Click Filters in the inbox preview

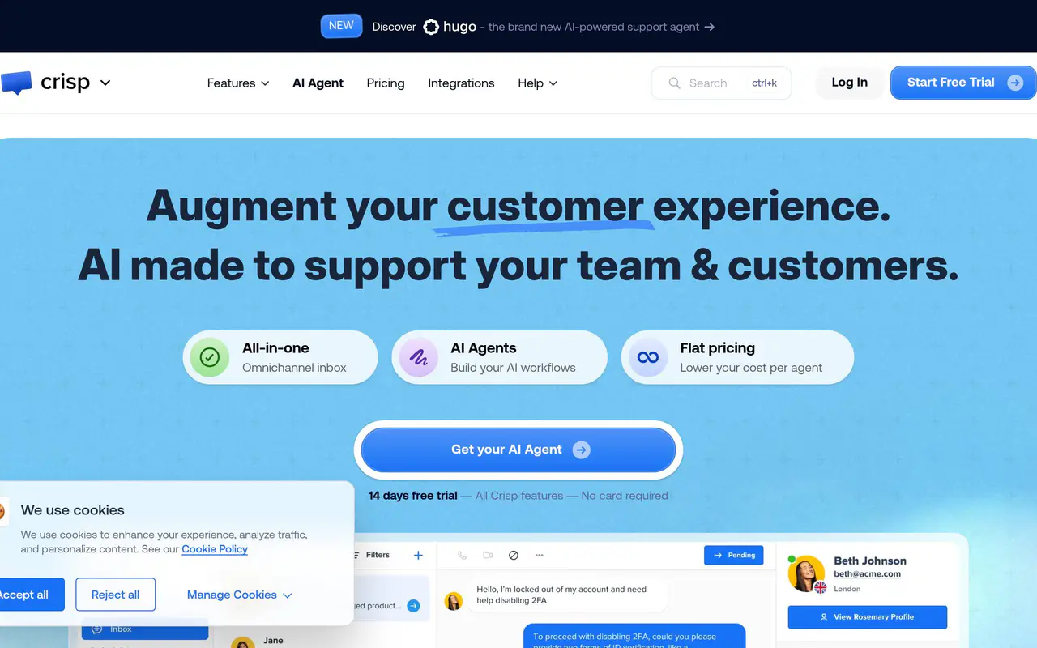tap(373, 555)
